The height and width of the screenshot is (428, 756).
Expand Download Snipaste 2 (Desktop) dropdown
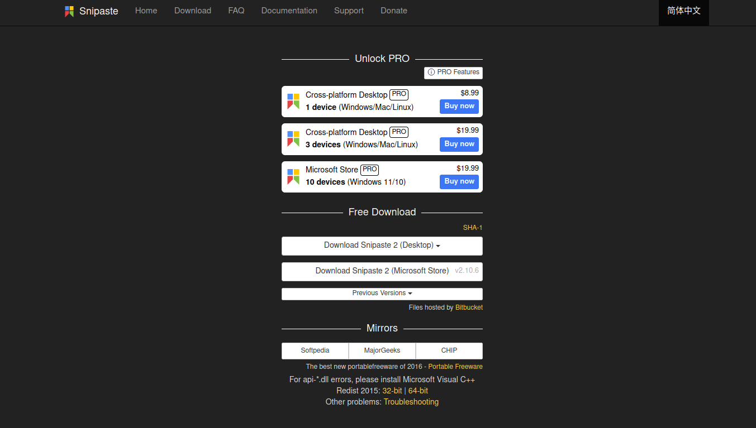click(x=382, y=246)
